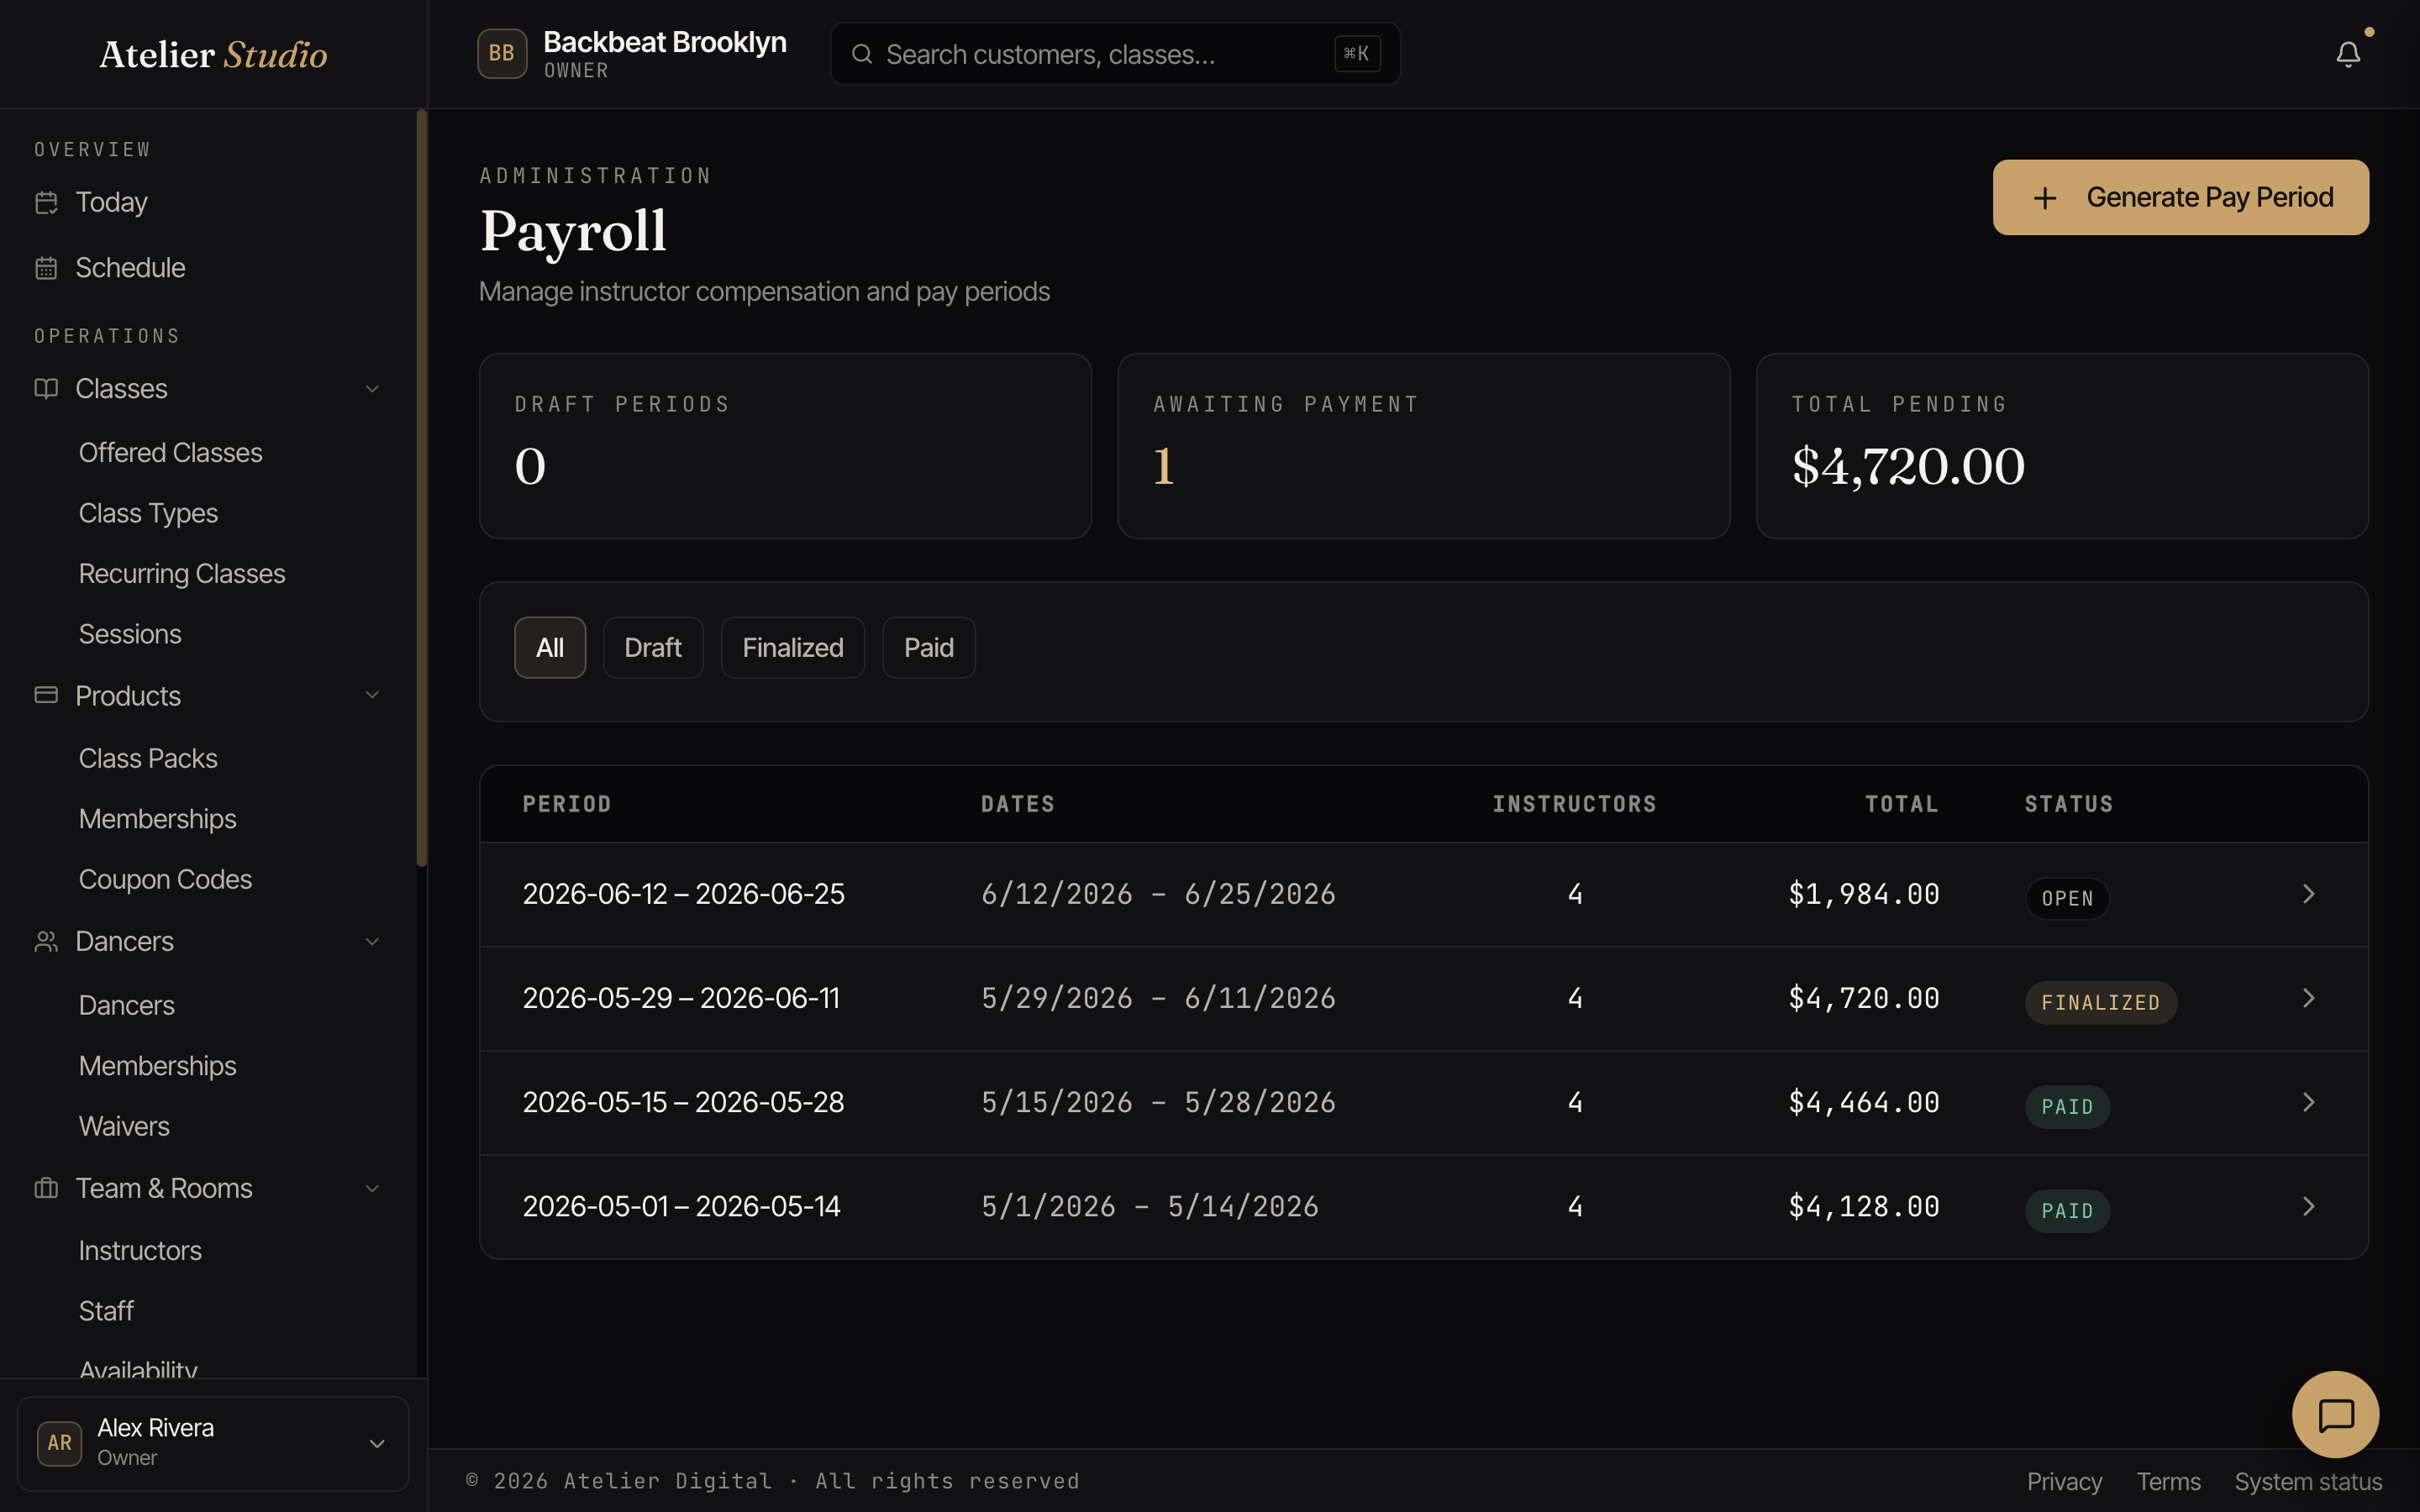Click the Team & Rooms briefcase icon
The height and width of the screenshot is (1512, 2420).
46,1188
